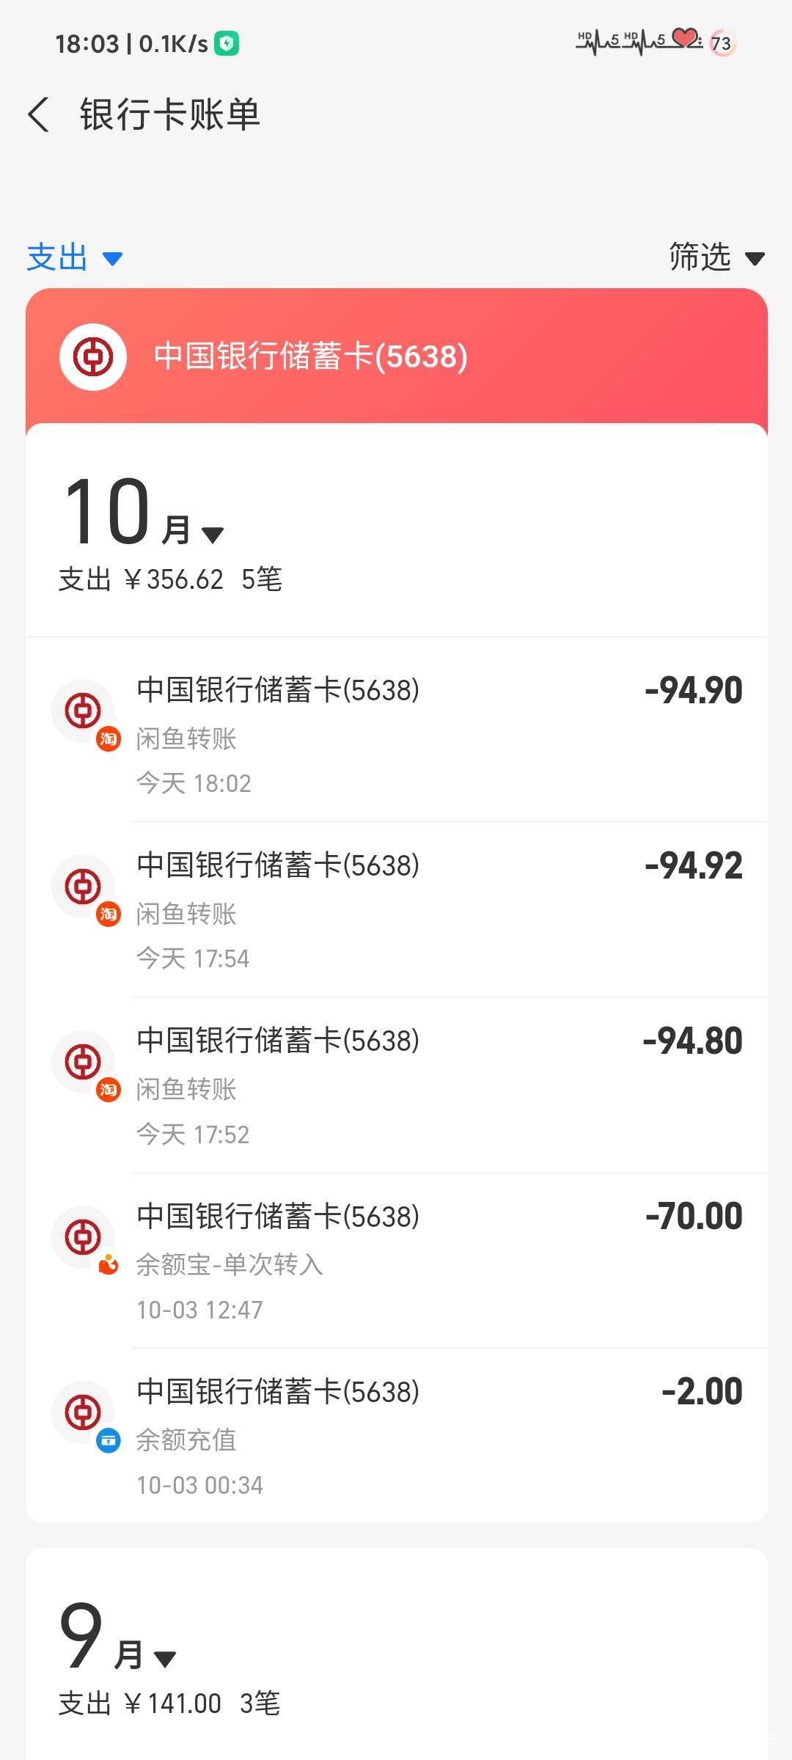The width and height of the screenshot is (792, 1760).
Task: Tap the back arrow icon
Action: [39, 115]
